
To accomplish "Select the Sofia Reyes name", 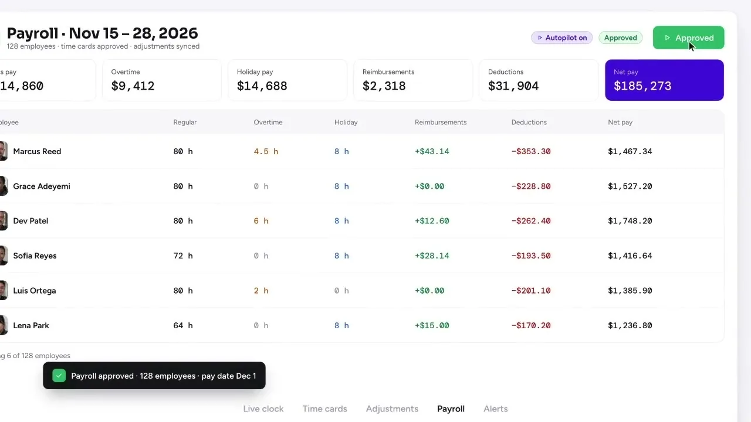I will [x=35, y=256].
